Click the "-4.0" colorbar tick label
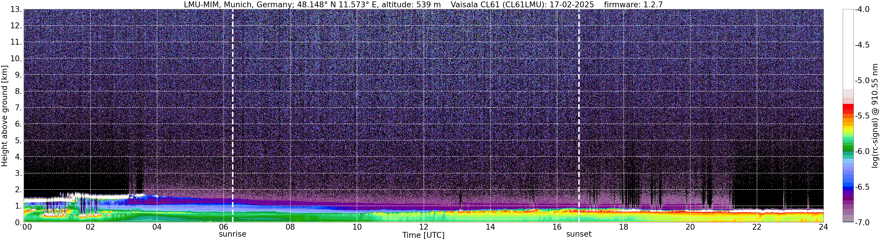Image resolution: width=881 pixels, height=241 pixels. tap(862, 10)
